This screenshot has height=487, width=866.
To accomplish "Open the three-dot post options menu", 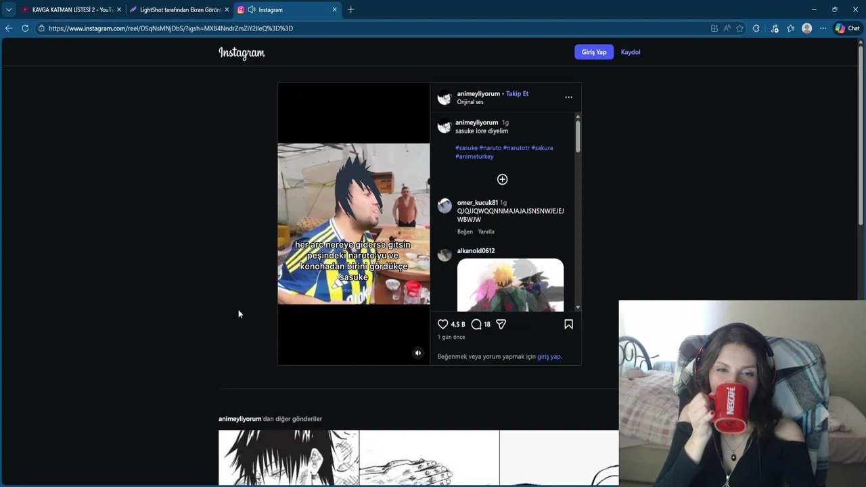I will [568, 97].
